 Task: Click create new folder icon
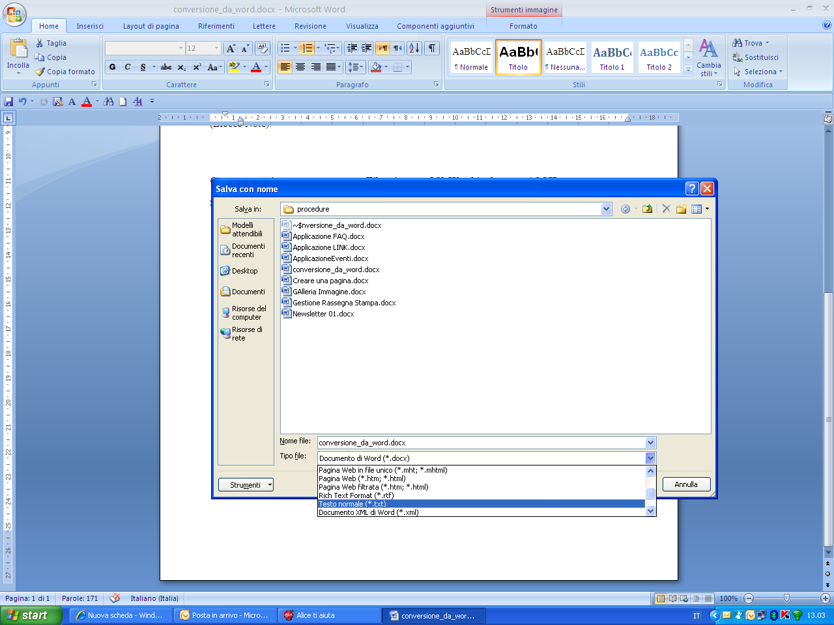point(681,209)
